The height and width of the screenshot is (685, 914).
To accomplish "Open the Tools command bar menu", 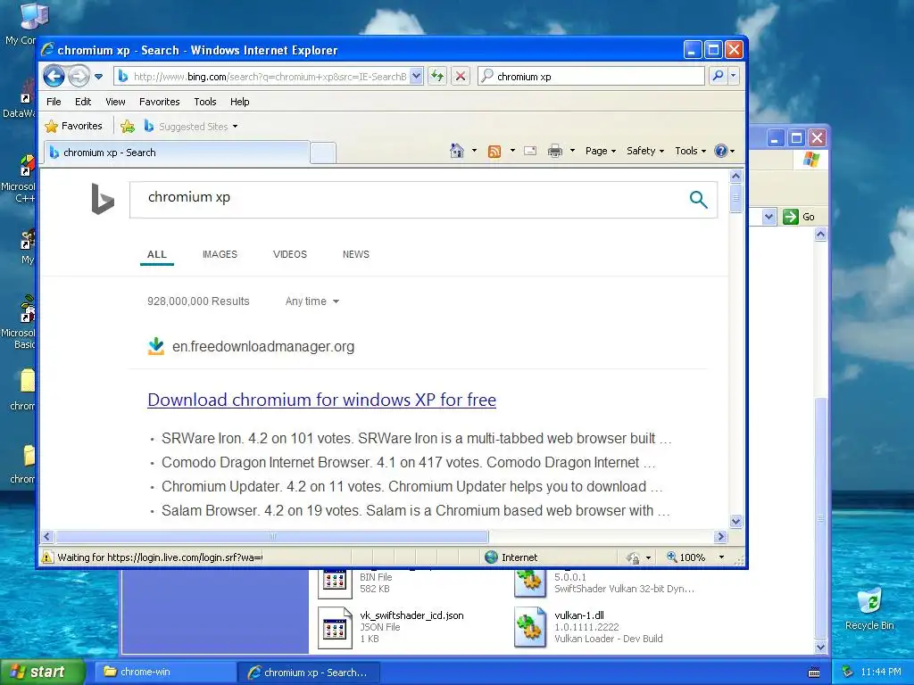I will coord(690,151).
